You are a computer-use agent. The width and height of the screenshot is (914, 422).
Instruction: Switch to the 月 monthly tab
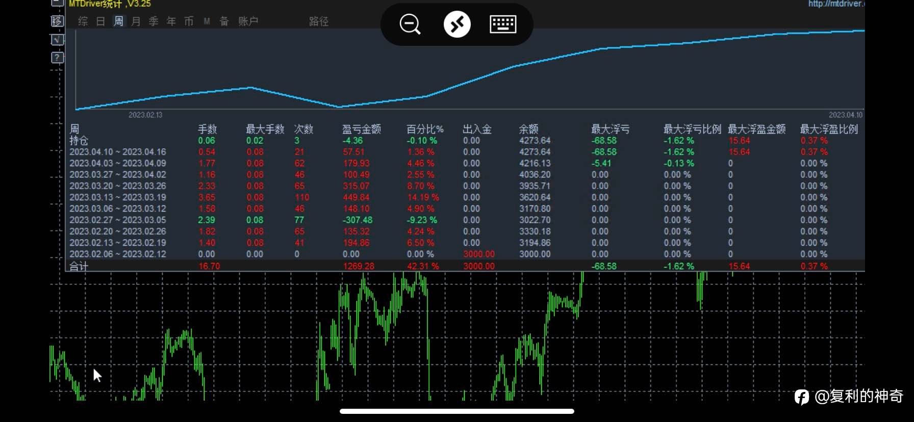pyautogui.click(x=136, y=21)
